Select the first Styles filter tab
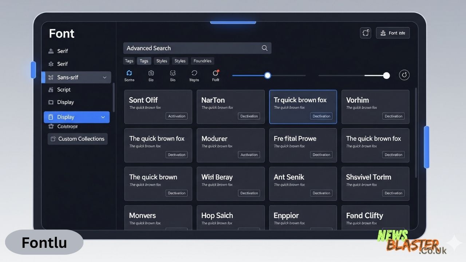 tap(162, 61)
